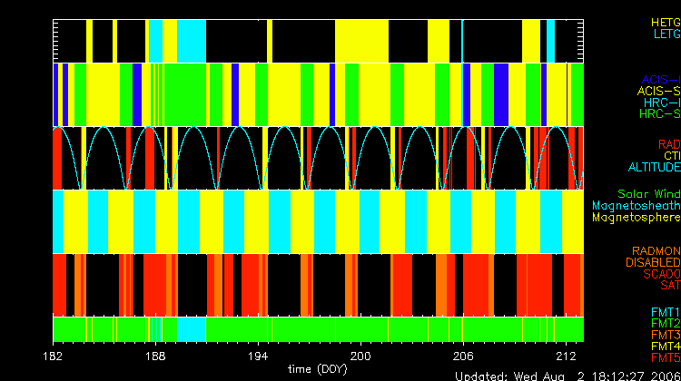Image resolution: width=681 pixels, height=381 pixels.
Task: Click the HETG legend label
Action: [665, 21]
